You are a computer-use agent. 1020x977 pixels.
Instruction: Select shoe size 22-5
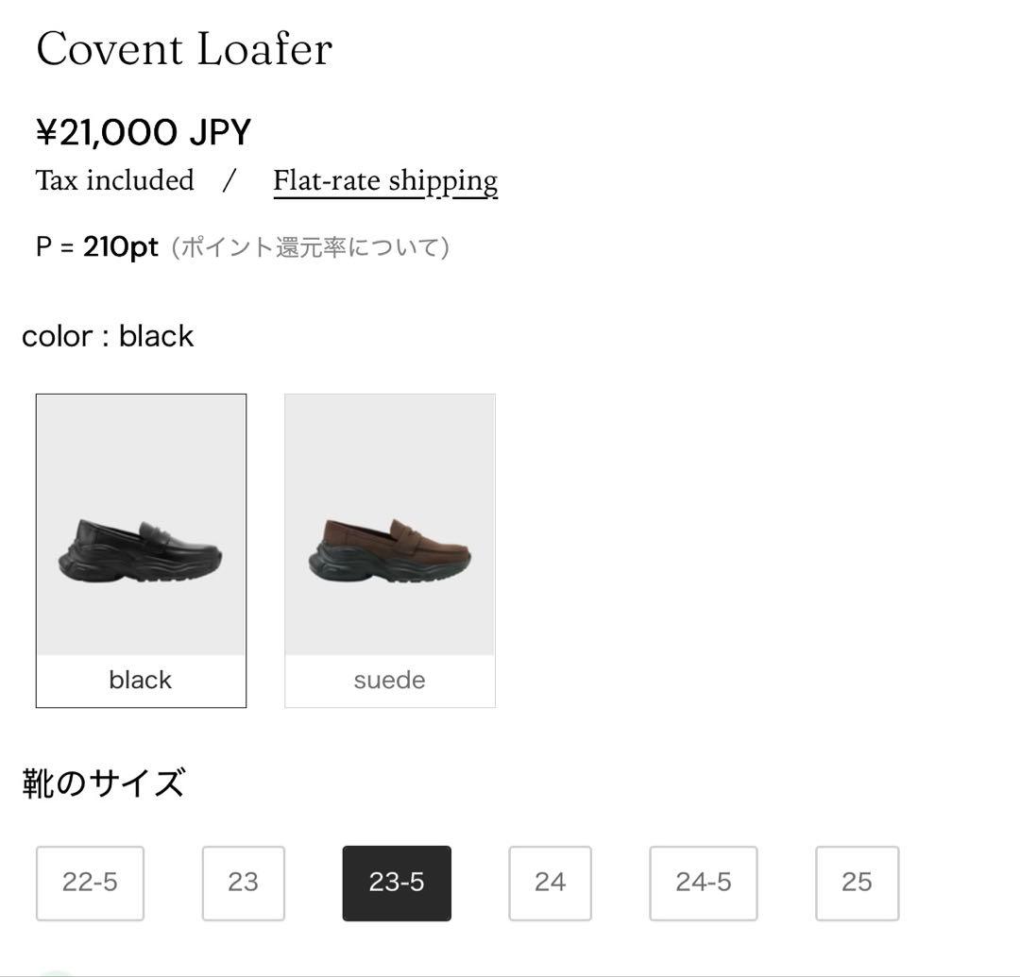click(x=90, y=882)
